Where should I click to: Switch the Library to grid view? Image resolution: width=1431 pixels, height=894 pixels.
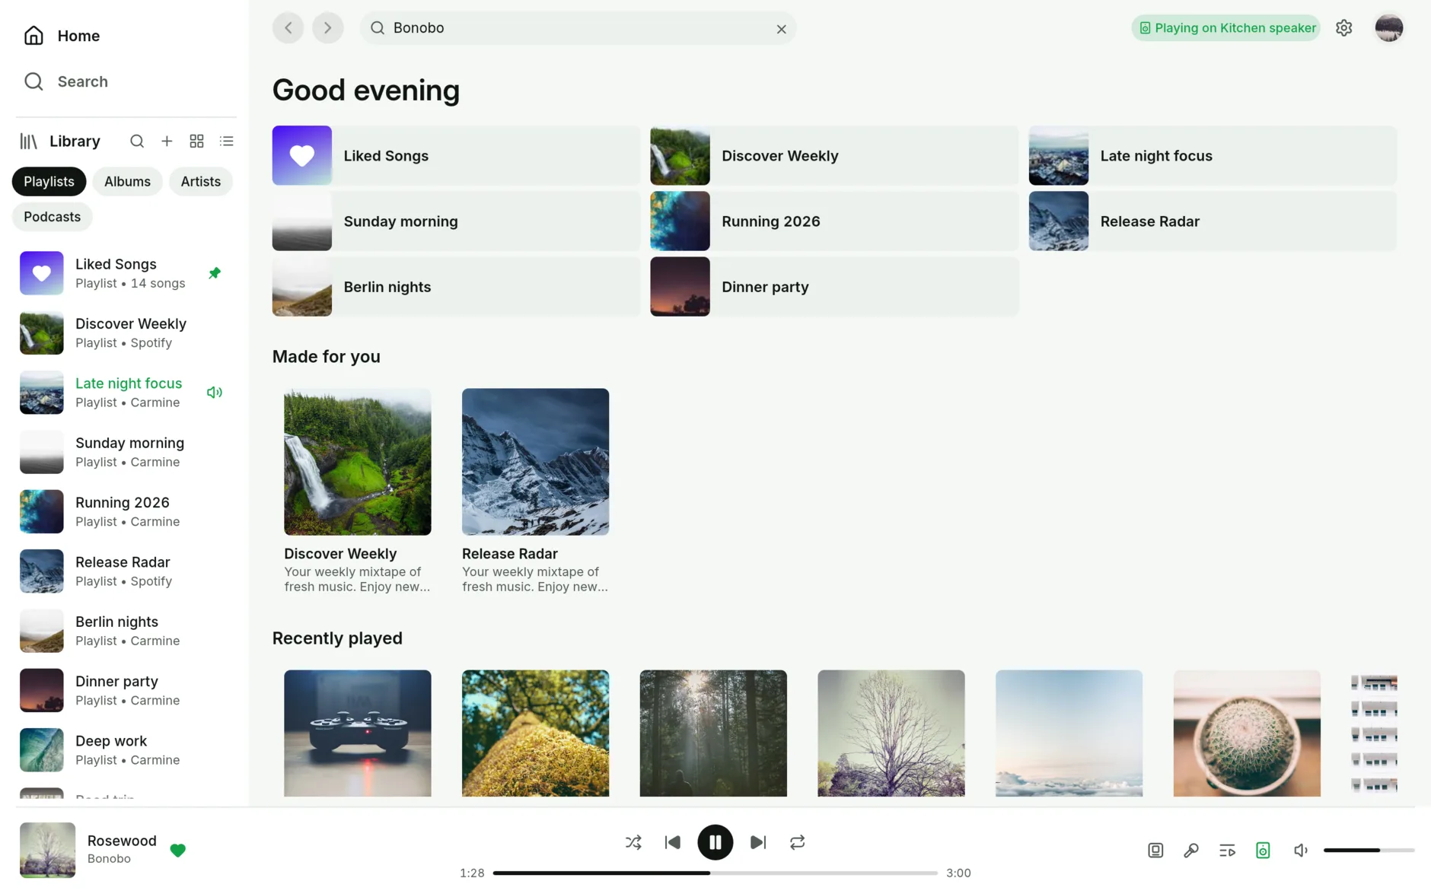click(196, 142)
